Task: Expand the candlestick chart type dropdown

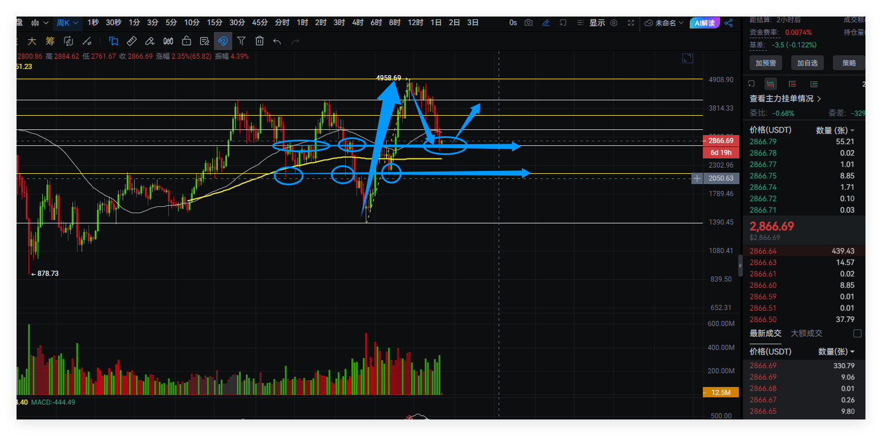Action: [x=40, y=23]
